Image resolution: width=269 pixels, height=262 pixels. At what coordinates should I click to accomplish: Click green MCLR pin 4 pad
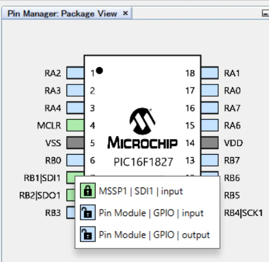point(75,125)
